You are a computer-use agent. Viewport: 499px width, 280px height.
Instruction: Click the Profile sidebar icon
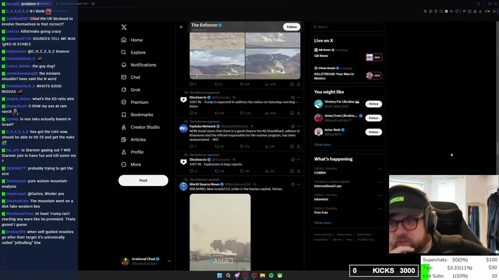click(124, 152)
